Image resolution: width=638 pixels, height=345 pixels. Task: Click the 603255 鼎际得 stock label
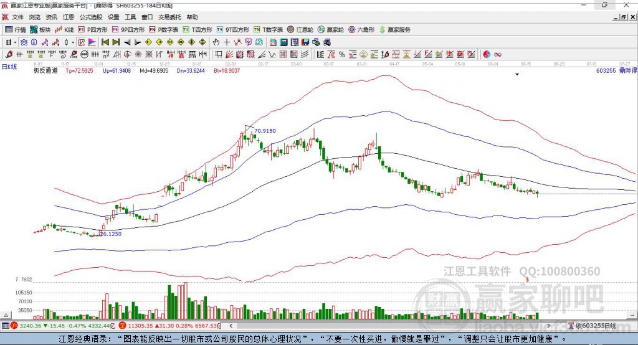[x=616, y=70]
